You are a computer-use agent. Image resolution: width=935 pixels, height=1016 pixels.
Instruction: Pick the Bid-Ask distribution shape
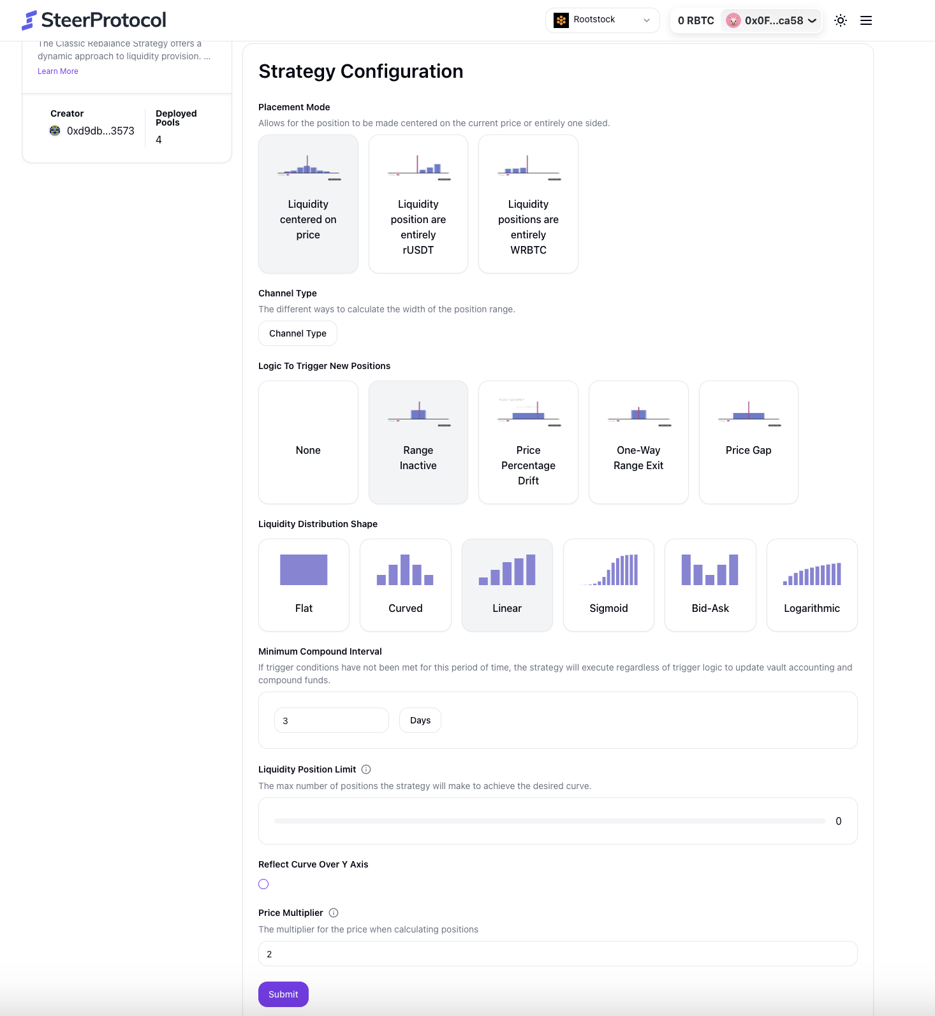pyautogui.click(x=710, y=584)
